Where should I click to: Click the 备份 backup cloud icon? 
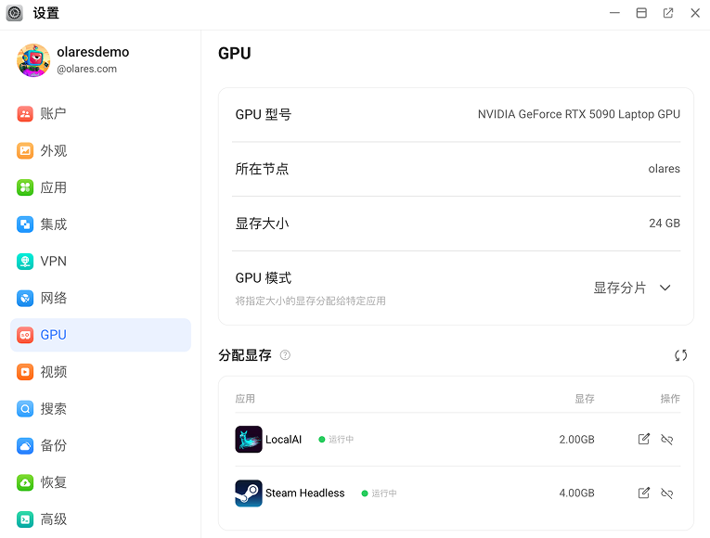25,445
